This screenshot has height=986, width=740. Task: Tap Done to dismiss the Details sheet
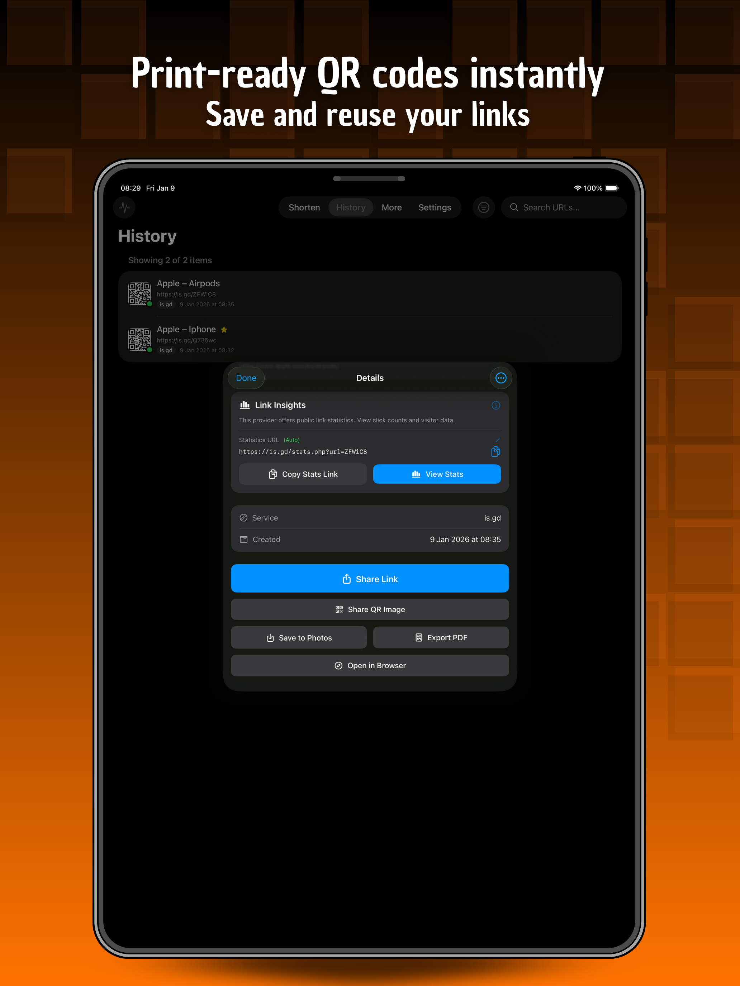point(246,378)
